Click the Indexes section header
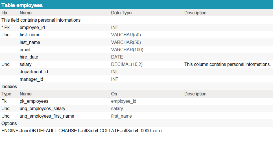 (x=9, y=86)
